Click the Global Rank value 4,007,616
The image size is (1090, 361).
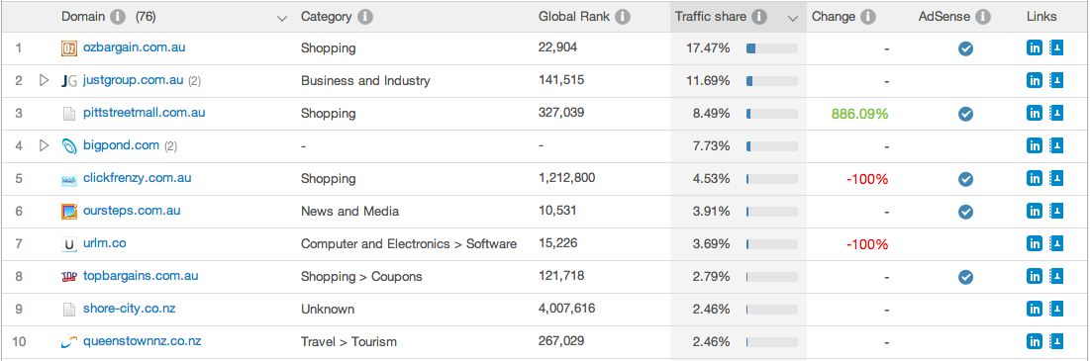point(566,309)
